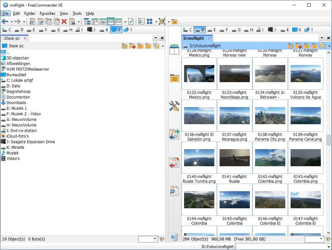Open the command line dropdown at the bottom
332x250 pixels.
point(329,247)
